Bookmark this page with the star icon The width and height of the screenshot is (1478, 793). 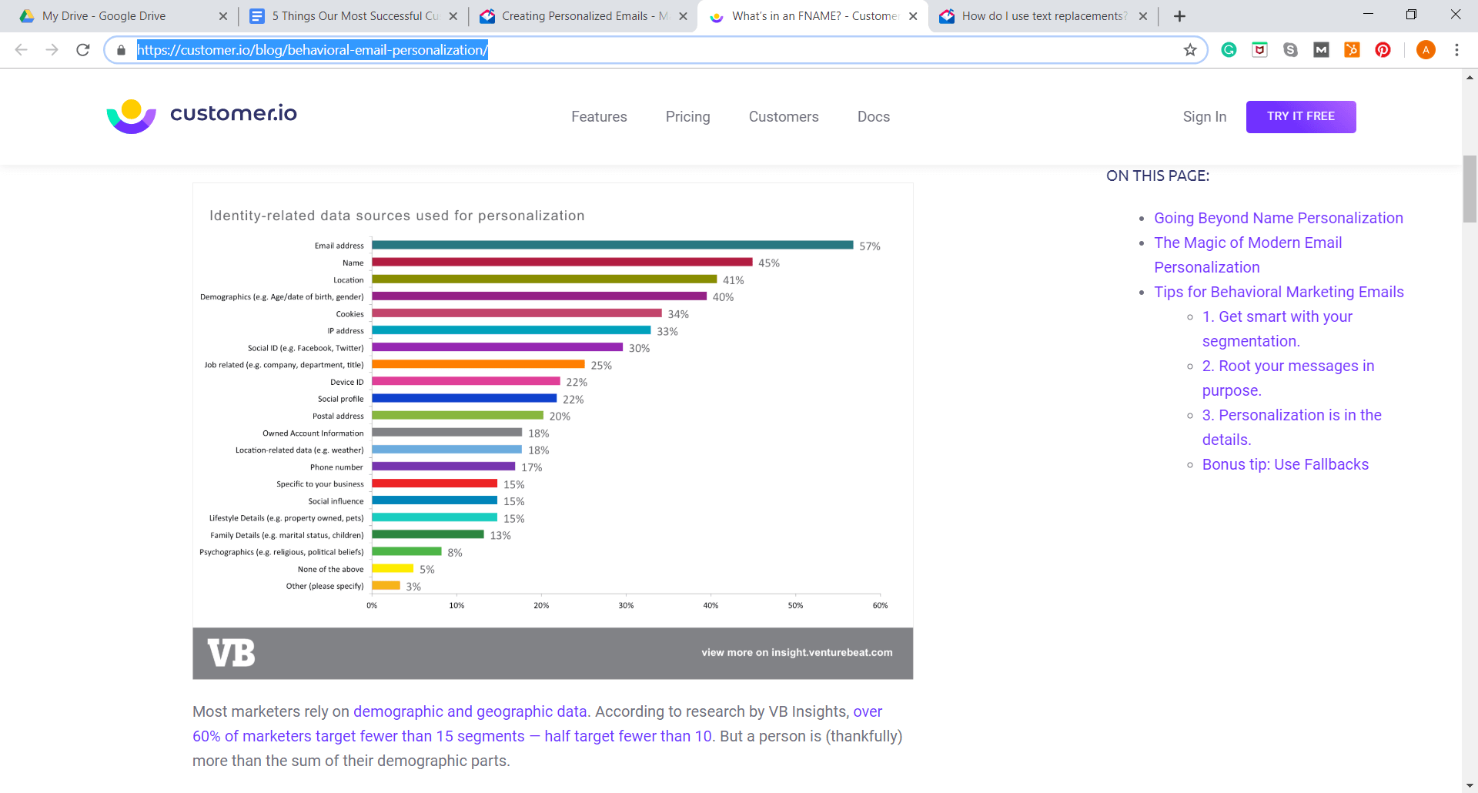1190,50
